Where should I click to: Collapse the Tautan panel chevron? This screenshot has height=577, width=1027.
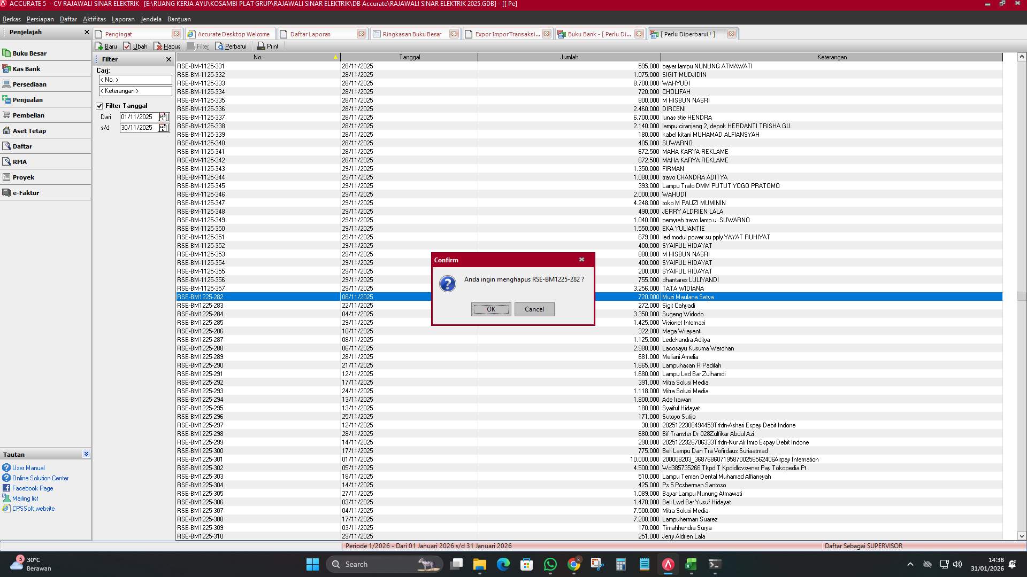click(x=86, y=454)
